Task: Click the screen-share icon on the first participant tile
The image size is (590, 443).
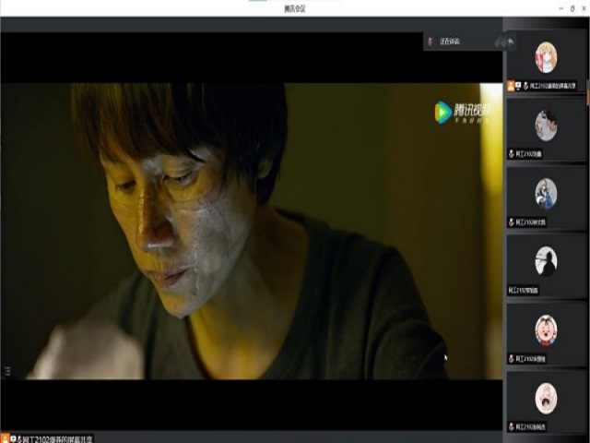Action: pos(519,86)
